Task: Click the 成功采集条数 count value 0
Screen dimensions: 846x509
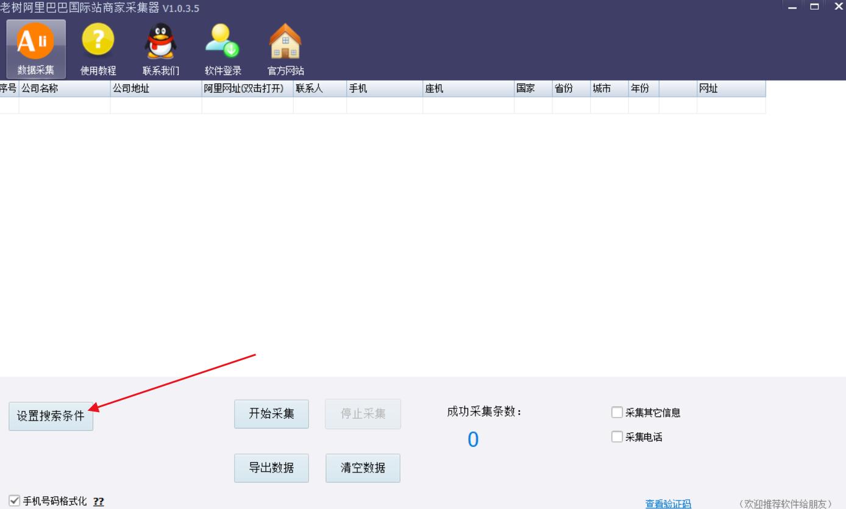Action: [473, 440]
